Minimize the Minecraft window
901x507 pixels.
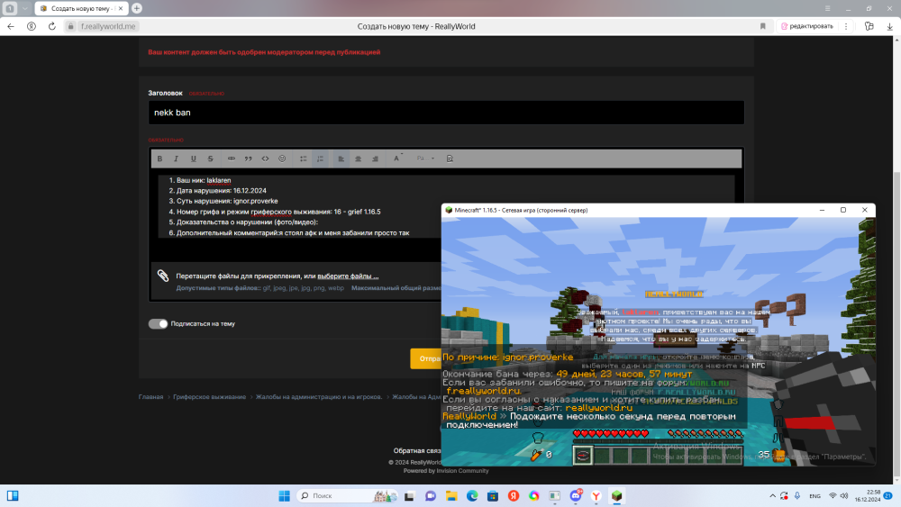(822, 210)
